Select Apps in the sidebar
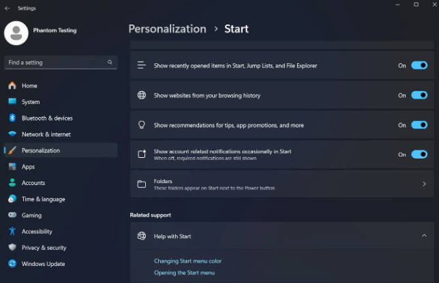Screen dimensions: 439x283 pos(61,167)
